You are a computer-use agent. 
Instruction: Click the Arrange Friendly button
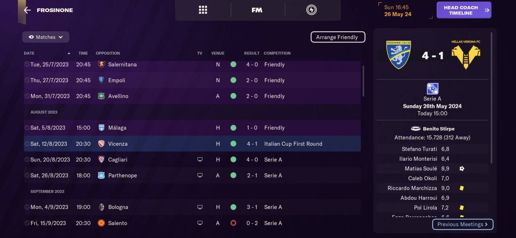337,37
